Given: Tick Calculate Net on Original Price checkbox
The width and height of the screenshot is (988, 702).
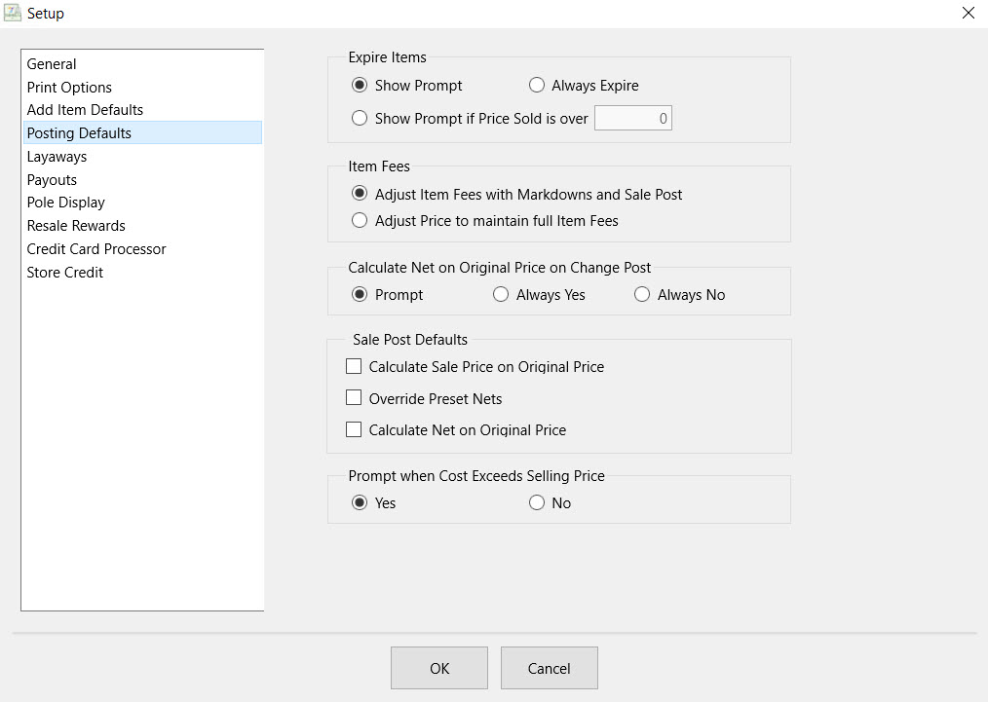Looking at the screenshot, I should click(354, 429).
